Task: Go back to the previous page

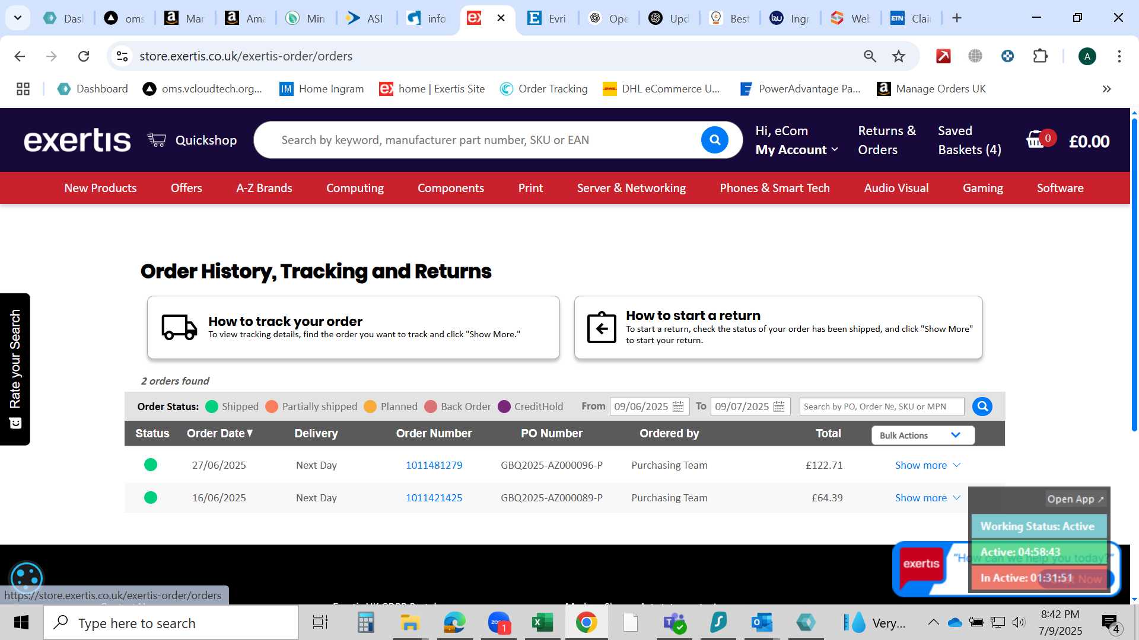Action: (x=20, y=56)
